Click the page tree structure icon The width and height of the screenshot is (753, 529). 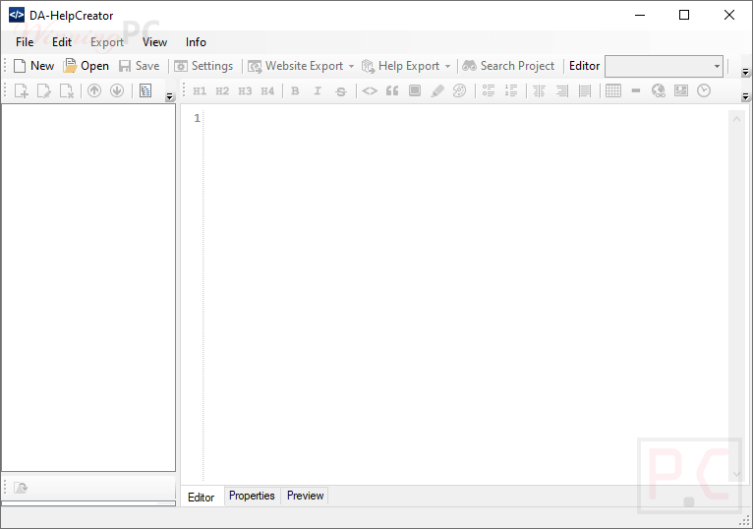(145, 90)
